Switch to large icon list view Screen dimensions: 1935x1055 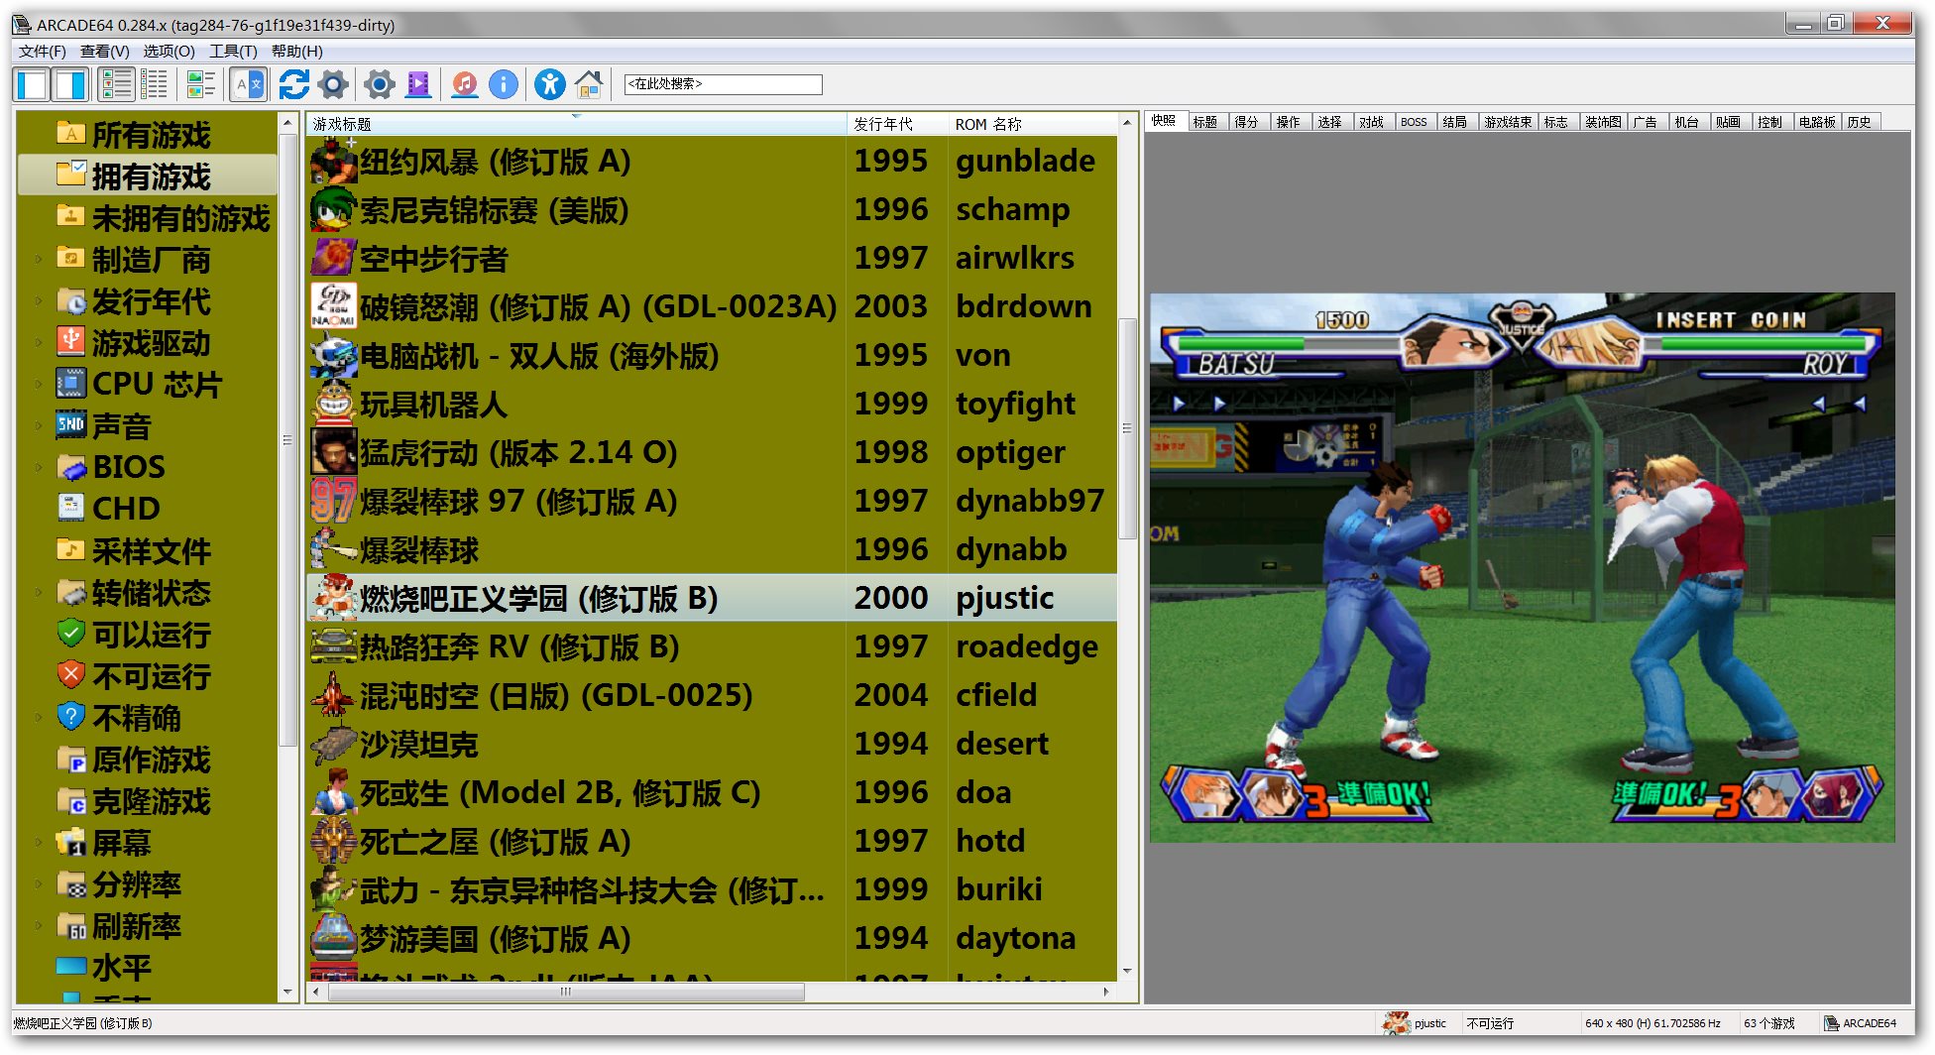[x=116, y=85]
